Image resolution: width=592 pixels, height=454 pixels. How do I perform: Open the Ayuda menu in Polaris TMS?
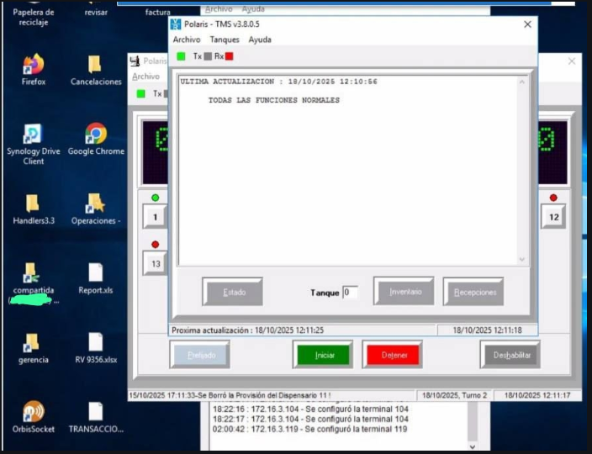[260, 40]
